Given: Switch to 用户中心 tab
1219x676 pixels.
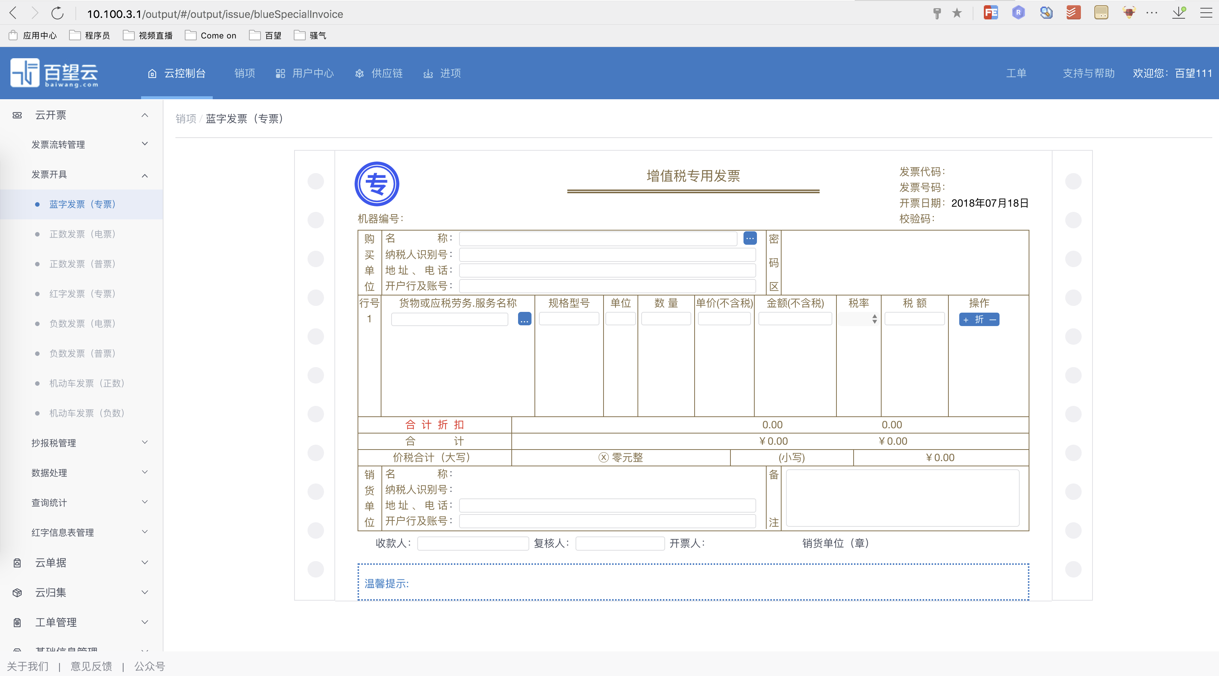Looking at the screenshot, I should tap(305, 73).
